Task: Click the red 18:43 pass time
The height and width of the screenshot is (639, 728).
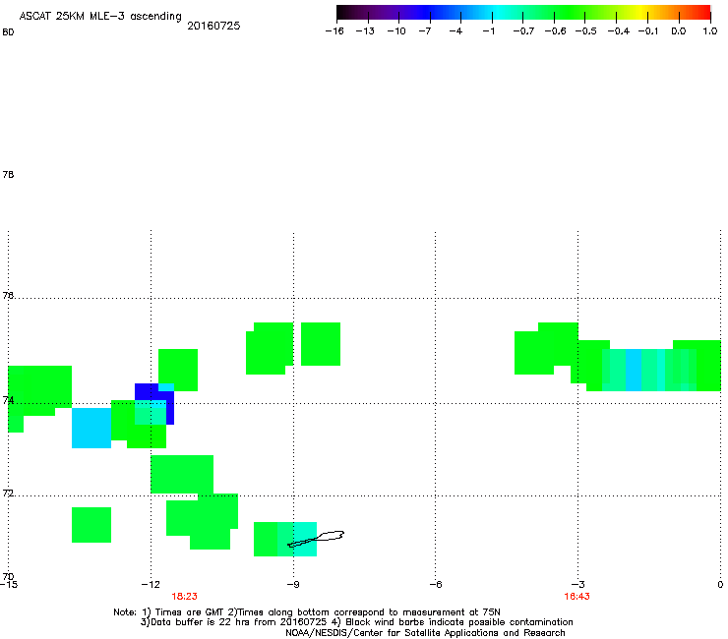Action: pos(576,597)
